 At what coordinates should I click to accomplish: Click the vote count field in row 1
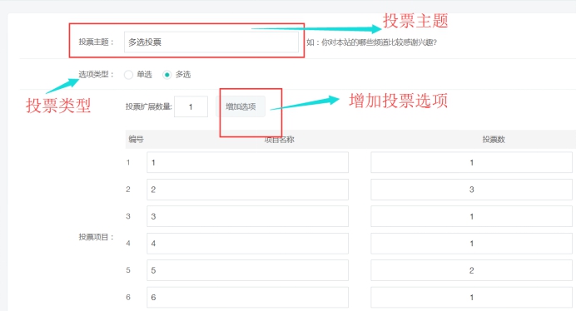[x=471, y=162]
